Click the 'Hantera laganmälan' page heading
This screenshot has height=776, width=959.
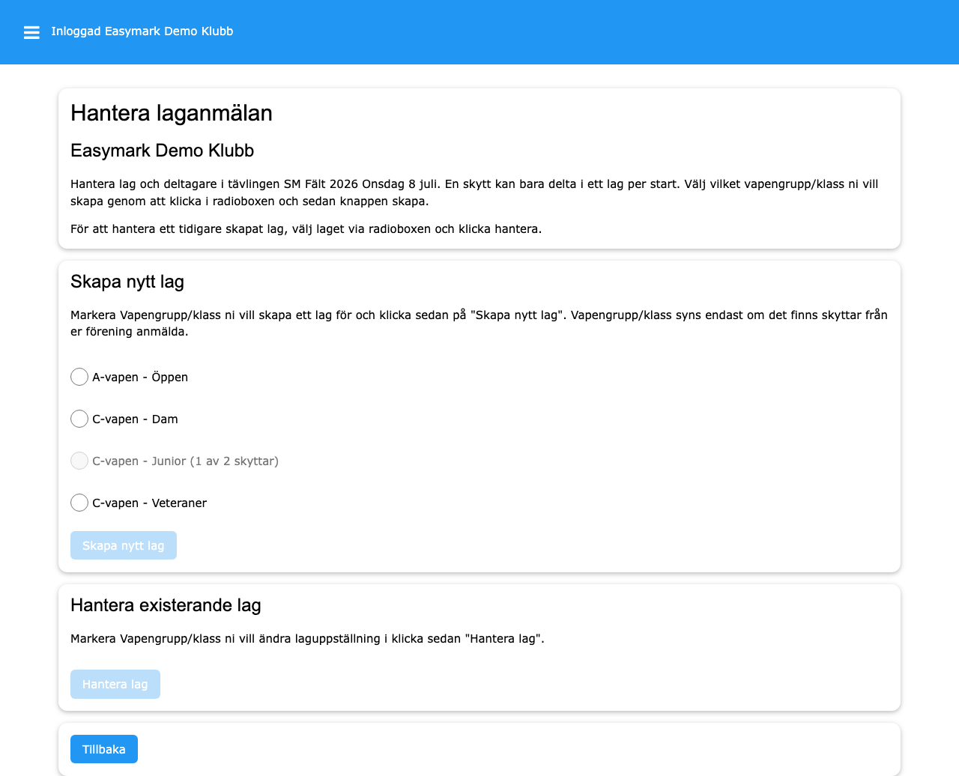click(x=172, y=113)
